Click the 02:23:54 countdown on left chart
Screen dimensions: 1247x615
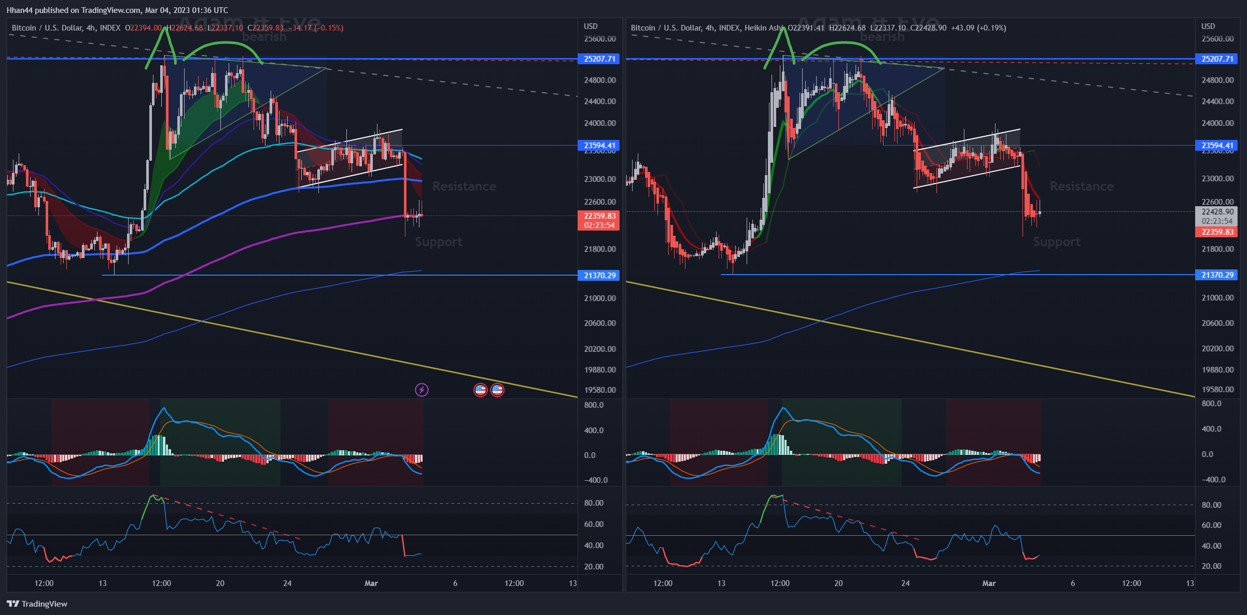[599, 225]
